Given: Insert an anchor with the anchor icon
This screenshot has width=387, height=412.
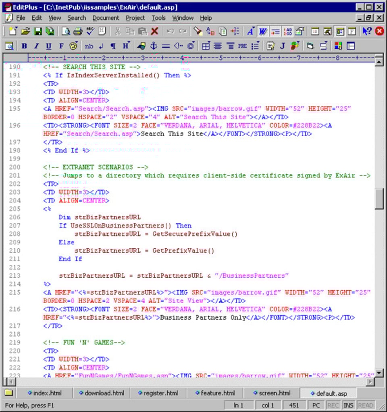Looking at the screenshot, I should (153, 46).
